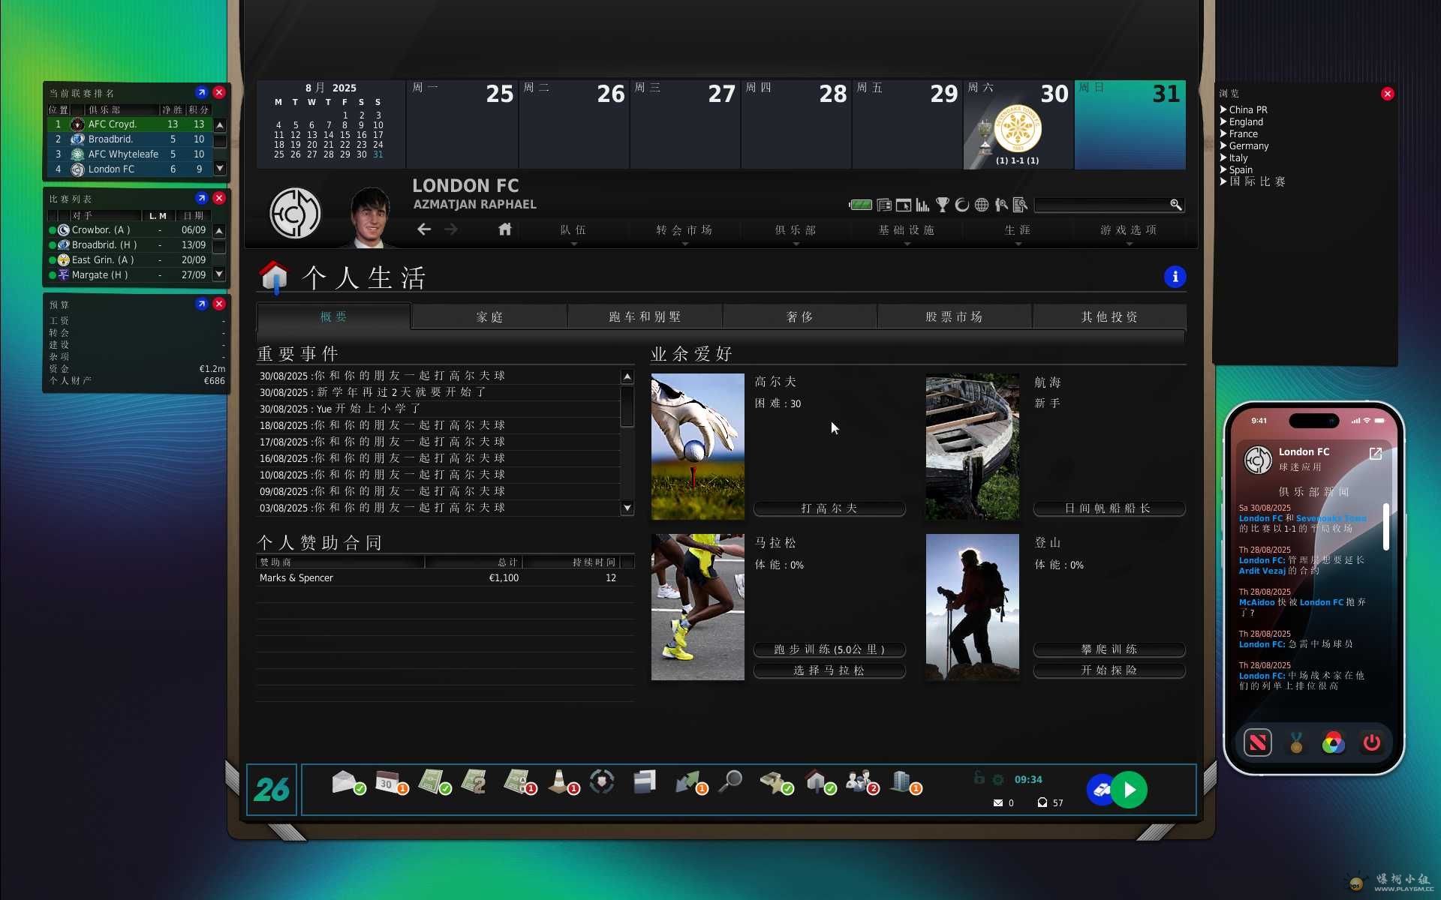Open the traffic cone training icon
The image size is (1441, 900).
tap(558, 781)
